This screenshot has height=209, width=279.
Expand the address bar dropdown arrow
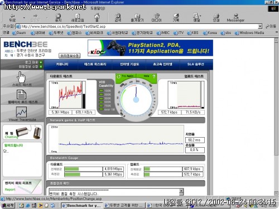pos(260,26)
